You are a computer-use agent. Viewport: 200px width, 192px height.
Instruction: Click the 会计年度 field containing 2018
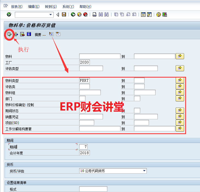pos(84,153)
